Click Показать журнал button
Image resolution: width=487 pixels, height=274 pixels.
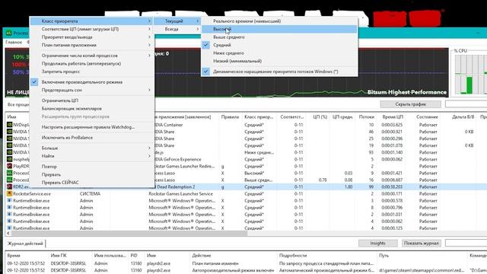click(421, 244)
